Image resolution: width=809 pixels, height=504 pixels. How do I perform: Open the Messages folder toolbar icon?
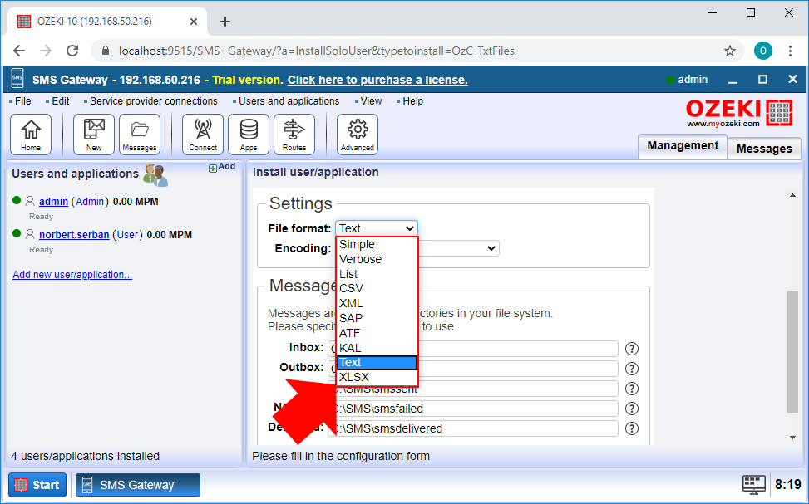[140, 135]
